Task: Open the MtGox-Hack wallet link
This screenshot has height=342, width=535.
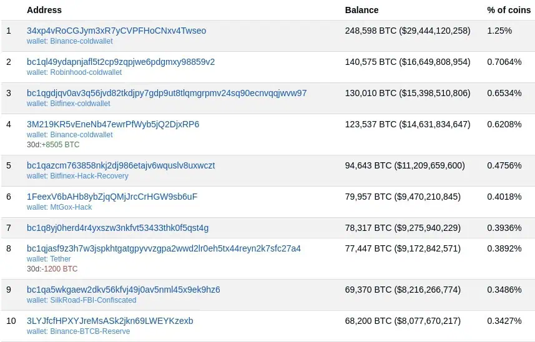Action: pyautogui.click(x=59, y=207)
